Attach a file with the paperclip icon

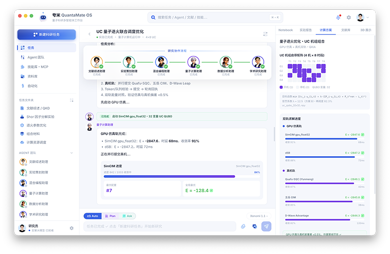pos(243,226)
